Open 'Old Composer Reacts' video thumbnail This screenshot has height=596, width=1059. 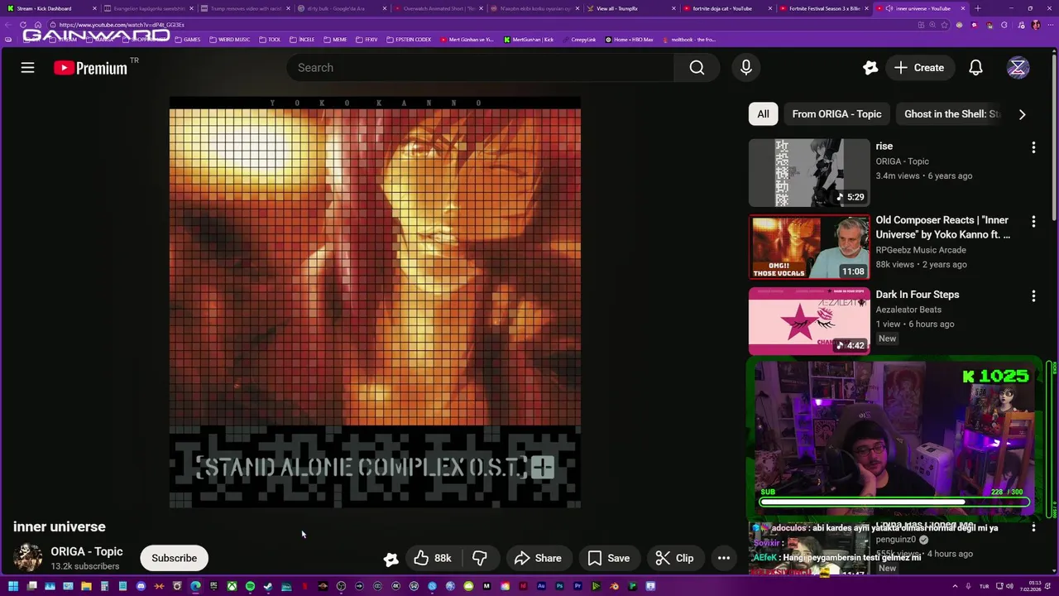pos(809,247)
